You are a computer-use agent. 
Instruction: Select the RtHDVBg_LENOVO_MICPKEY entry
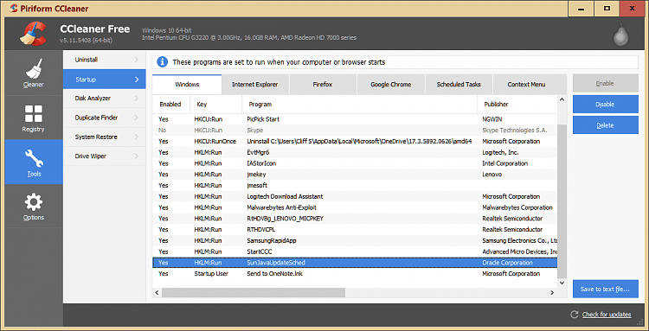click(355, 218)
